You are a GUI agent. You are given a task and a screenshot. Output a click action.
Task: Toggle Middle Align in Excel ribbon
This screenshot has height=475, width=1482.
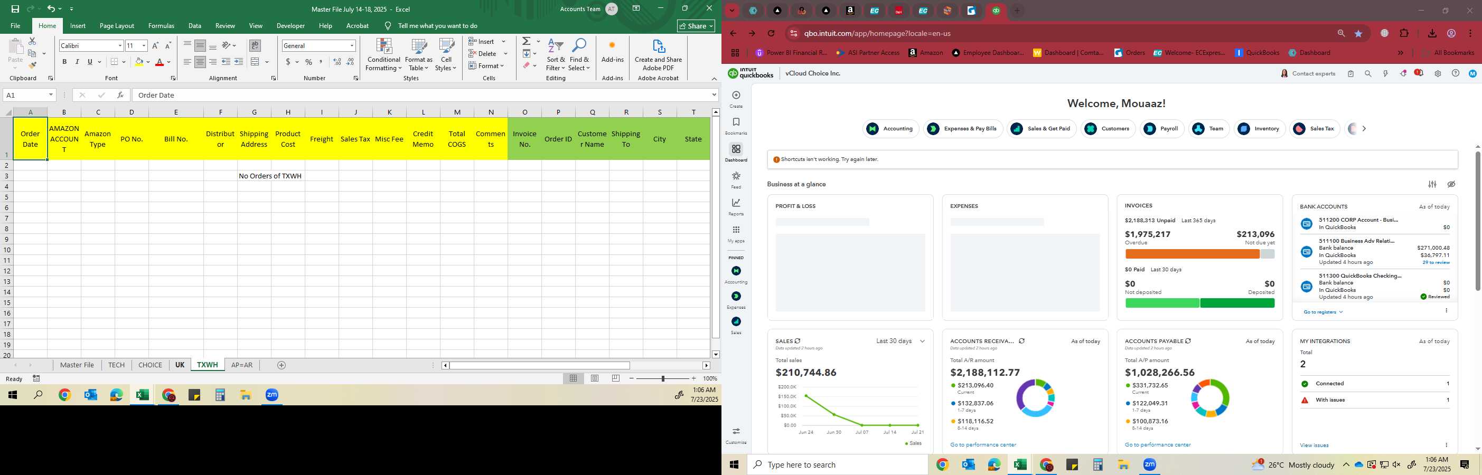pos(200,45)
